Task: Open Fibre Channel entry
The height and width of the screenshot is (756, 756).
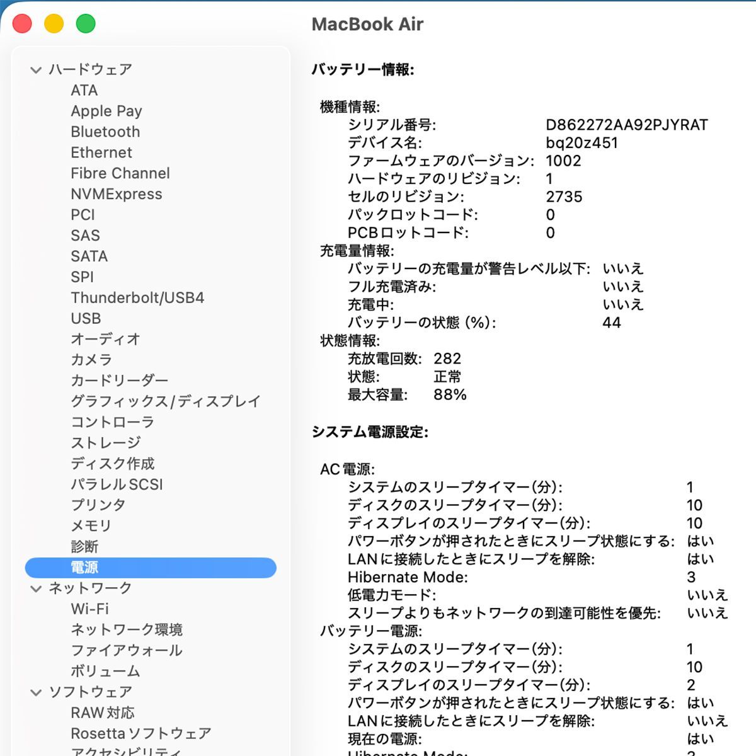Action: [120, 173]
